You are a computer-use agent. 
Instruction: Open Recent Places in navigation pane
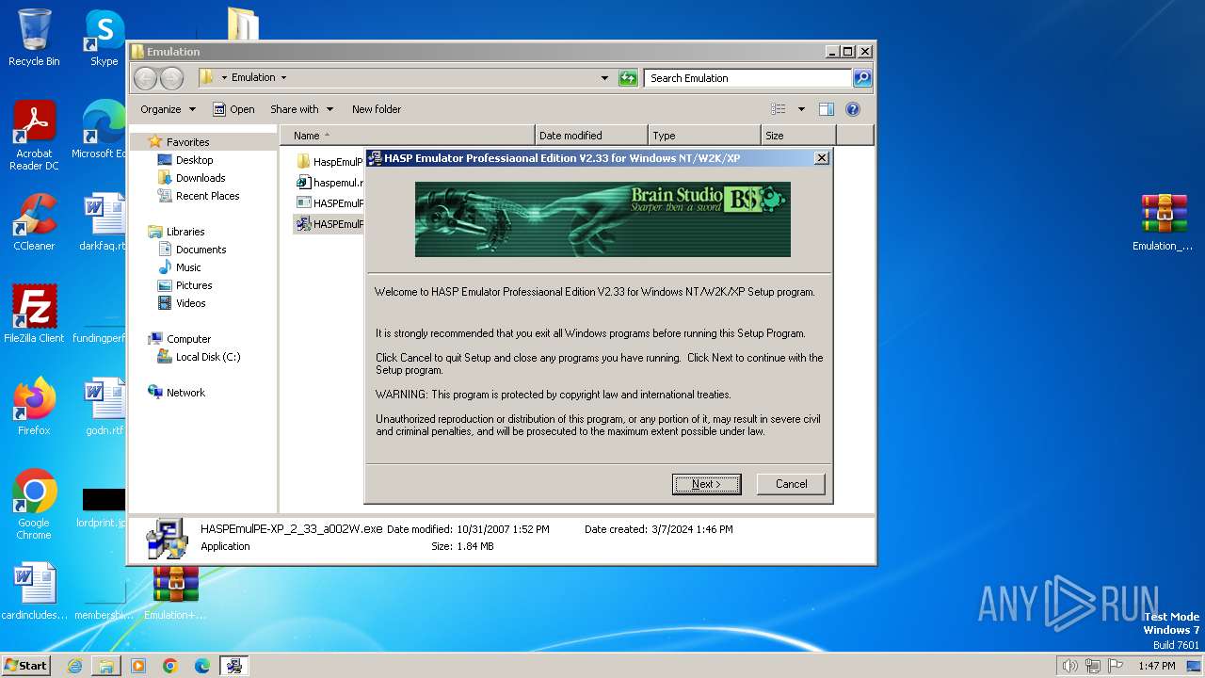(x=207, y=196)
